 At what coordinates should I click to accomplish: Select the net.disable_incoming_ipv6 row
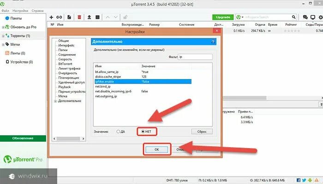(x=143, y=91)
